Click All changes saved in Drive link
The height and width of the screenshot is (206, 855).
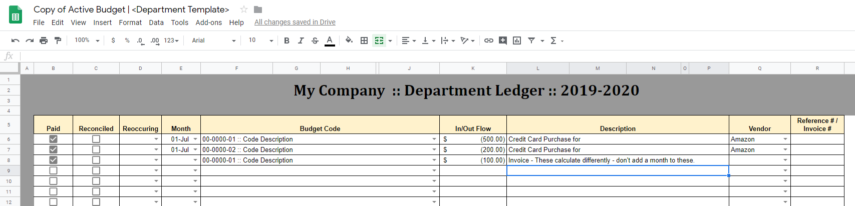pyautogui.click(x=295, y=22)
